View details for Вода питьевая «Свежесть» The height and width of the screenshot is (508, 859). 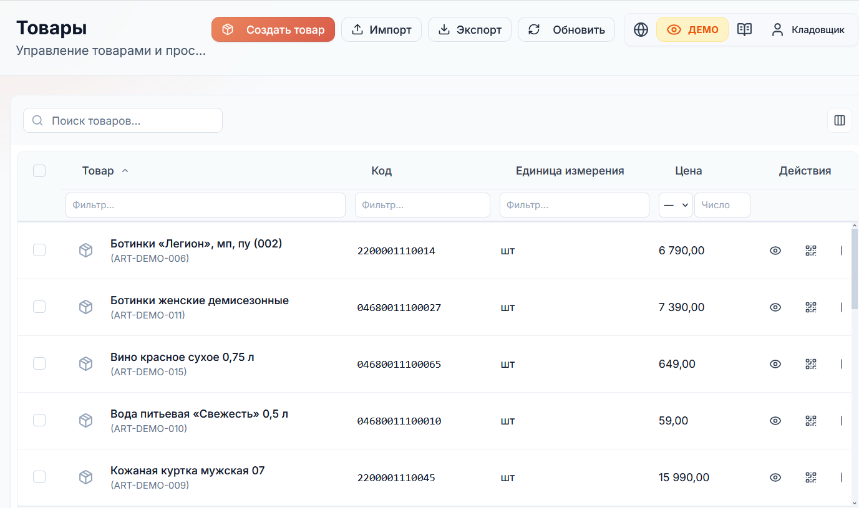[775, 421]
